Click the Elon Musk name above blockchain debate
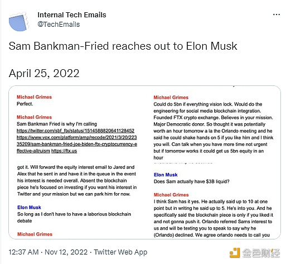286x264 pixels. [29, 207]
